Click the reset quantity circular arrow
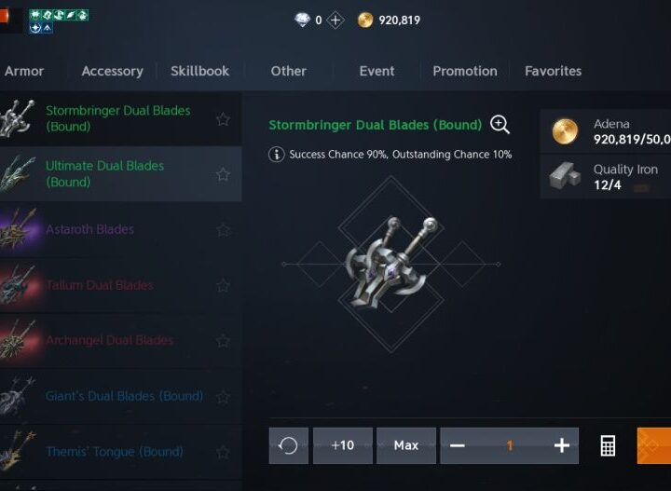This screenshot has width=671, height=491. (x=288, y=445)
